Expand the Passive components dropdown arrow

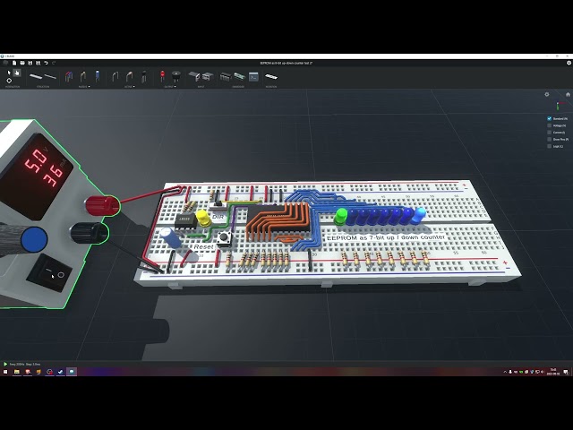coord(89,87)
